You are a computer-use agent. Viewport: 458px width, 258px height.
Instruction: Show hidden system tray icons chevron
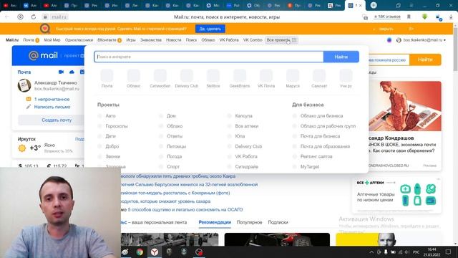point(371,252)
